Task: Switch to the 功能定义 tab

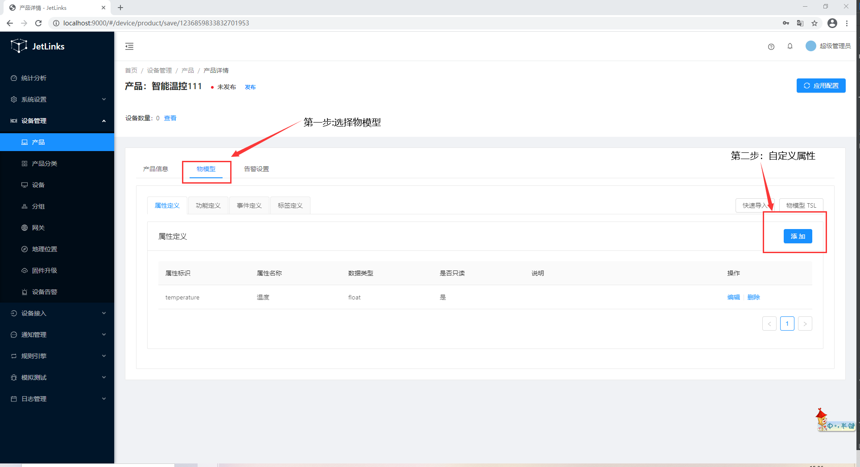Action: [x=208, y=205]
